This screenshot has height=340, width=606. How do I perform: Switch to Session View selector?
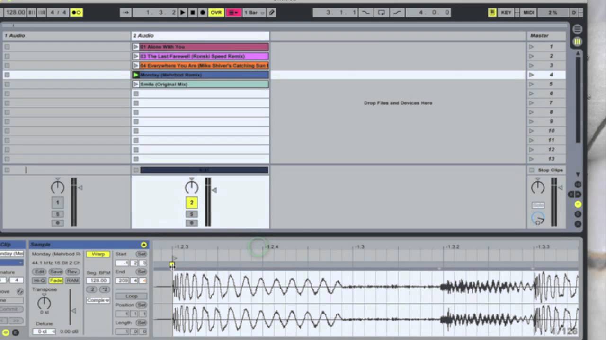click(x=577, y=42)
